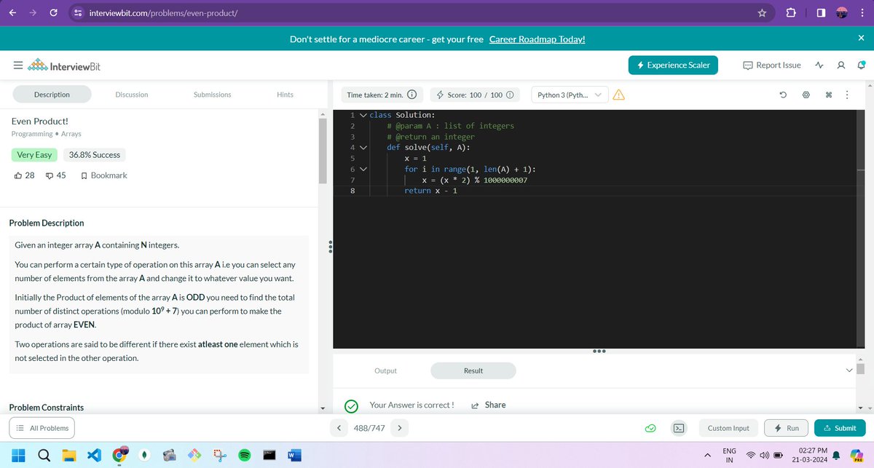Go to previous problem arrow
Viewport: 874px width, 468px height.
click(339, 428)
